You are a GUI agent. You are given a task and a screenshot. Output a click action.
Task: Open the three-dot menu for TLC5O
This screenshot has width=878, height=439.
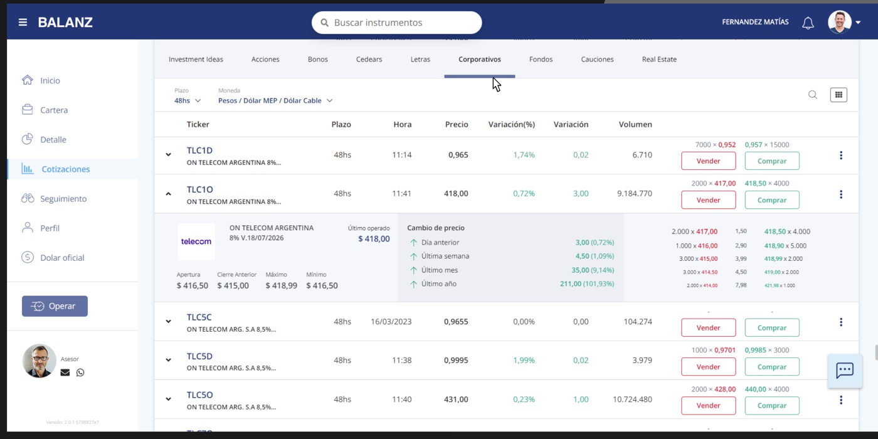click(x=840, y=399)
